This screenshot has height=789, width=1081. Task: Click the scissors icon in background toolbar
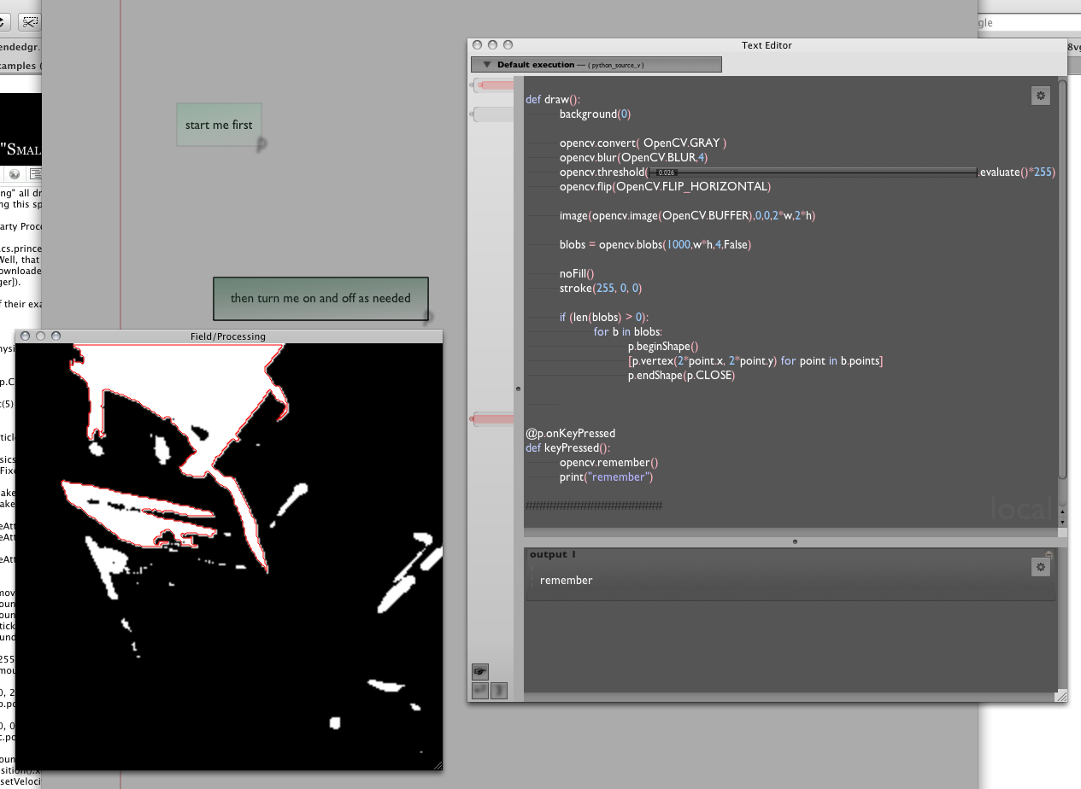[30, 22]
